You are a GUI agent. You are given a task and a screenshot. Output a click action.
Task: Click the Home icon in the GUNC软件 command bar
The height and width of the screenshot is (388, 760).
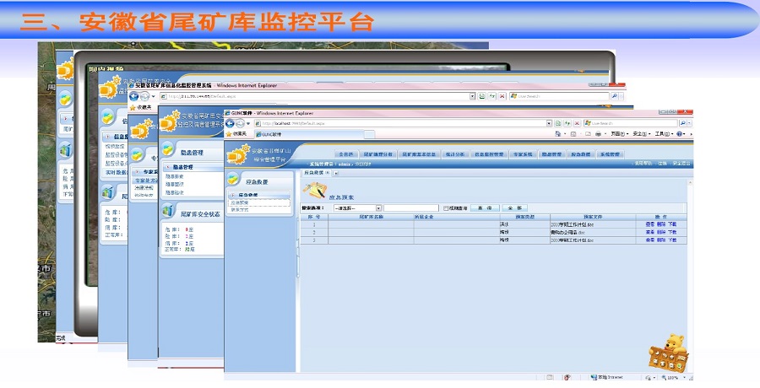(558, 134)
